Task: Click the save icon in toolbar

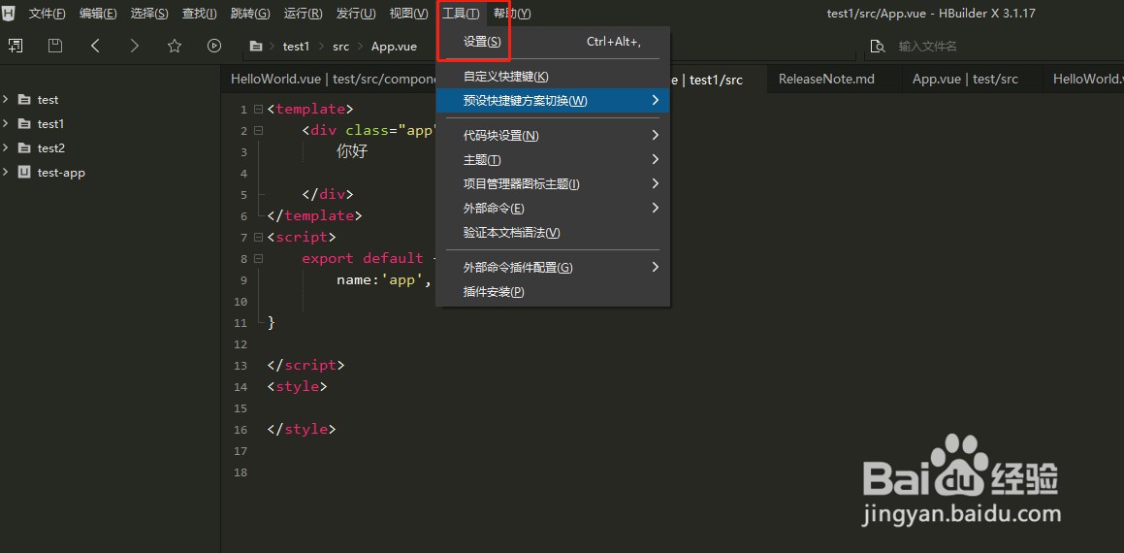Action: coord(55,46)
